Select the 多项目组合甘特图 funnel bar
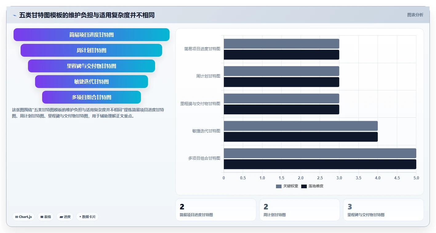The width and height of the screenshot is (436, 233). coord(91,97)
